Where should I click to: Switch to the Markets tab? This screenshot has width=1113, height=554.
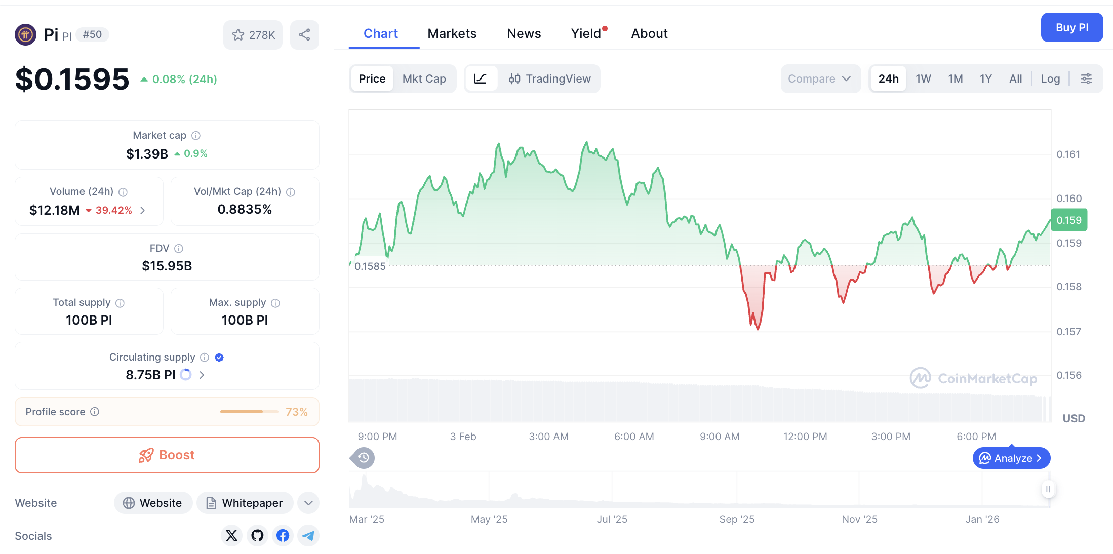[452, 33]
